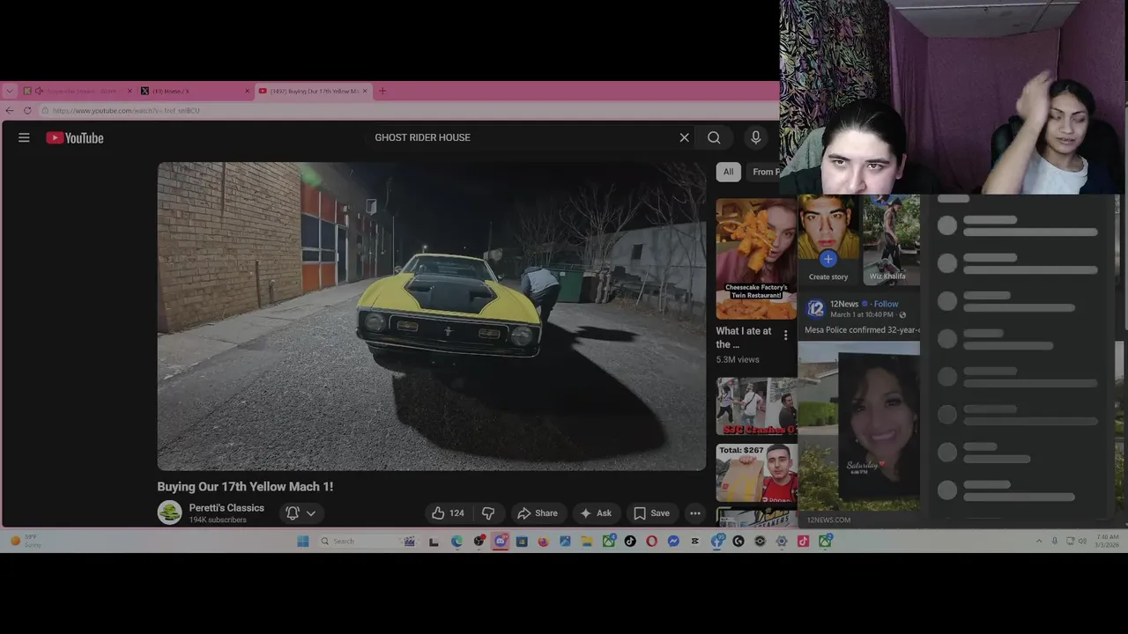This screenshot has height=634, width=1128.
Task: Open a new browser tab
Action: point(382,91)
